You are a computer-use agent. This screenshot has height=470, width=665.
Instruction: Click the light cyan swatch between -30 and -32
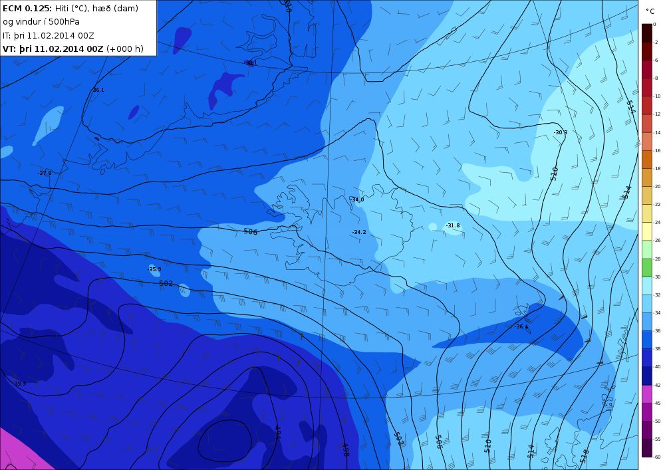tap(647, 286)
